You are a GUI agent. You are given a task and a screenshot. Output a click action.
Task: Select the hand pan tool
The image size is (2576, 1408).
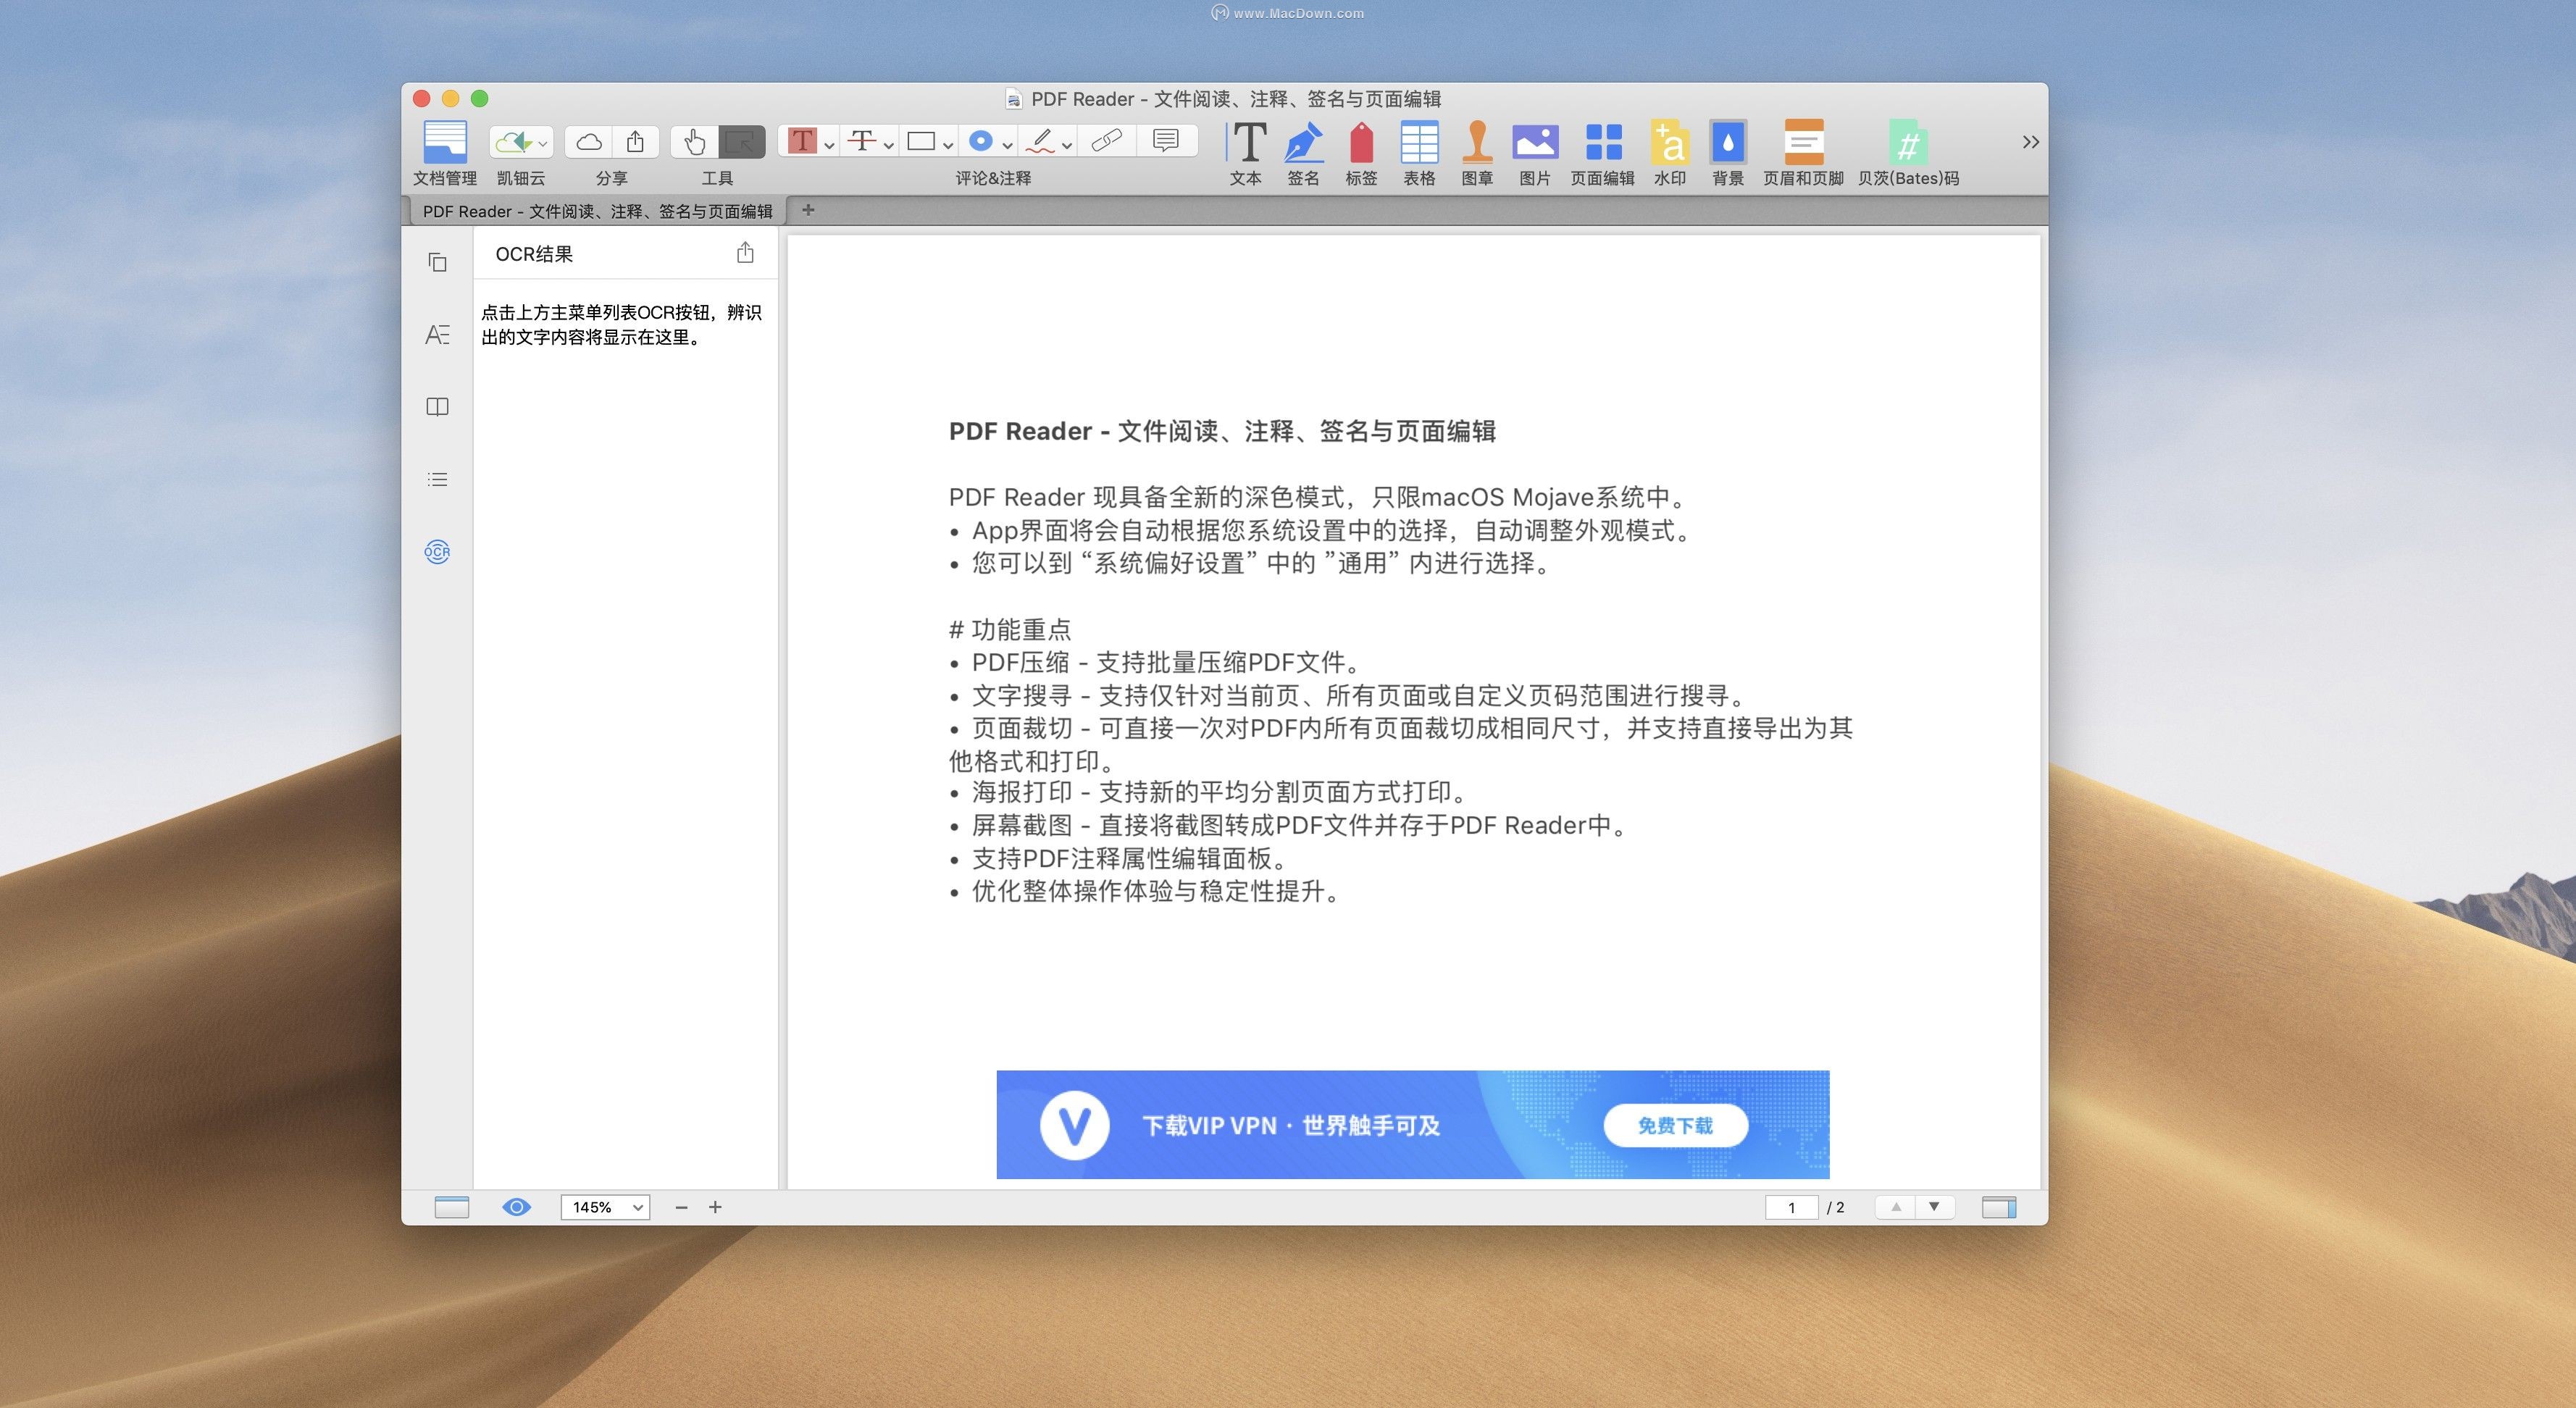[693, 141]
